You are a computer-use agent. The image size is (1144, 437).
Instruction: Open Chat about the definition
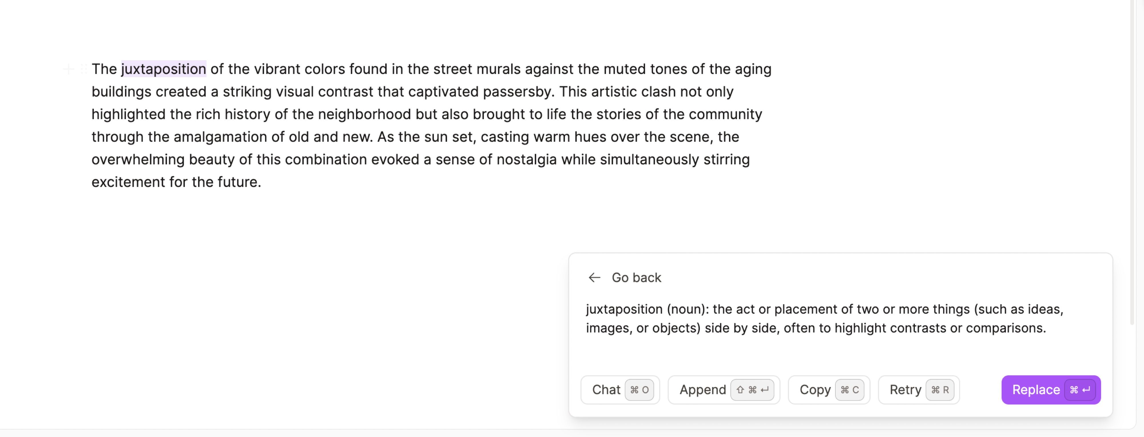(606, 390)
